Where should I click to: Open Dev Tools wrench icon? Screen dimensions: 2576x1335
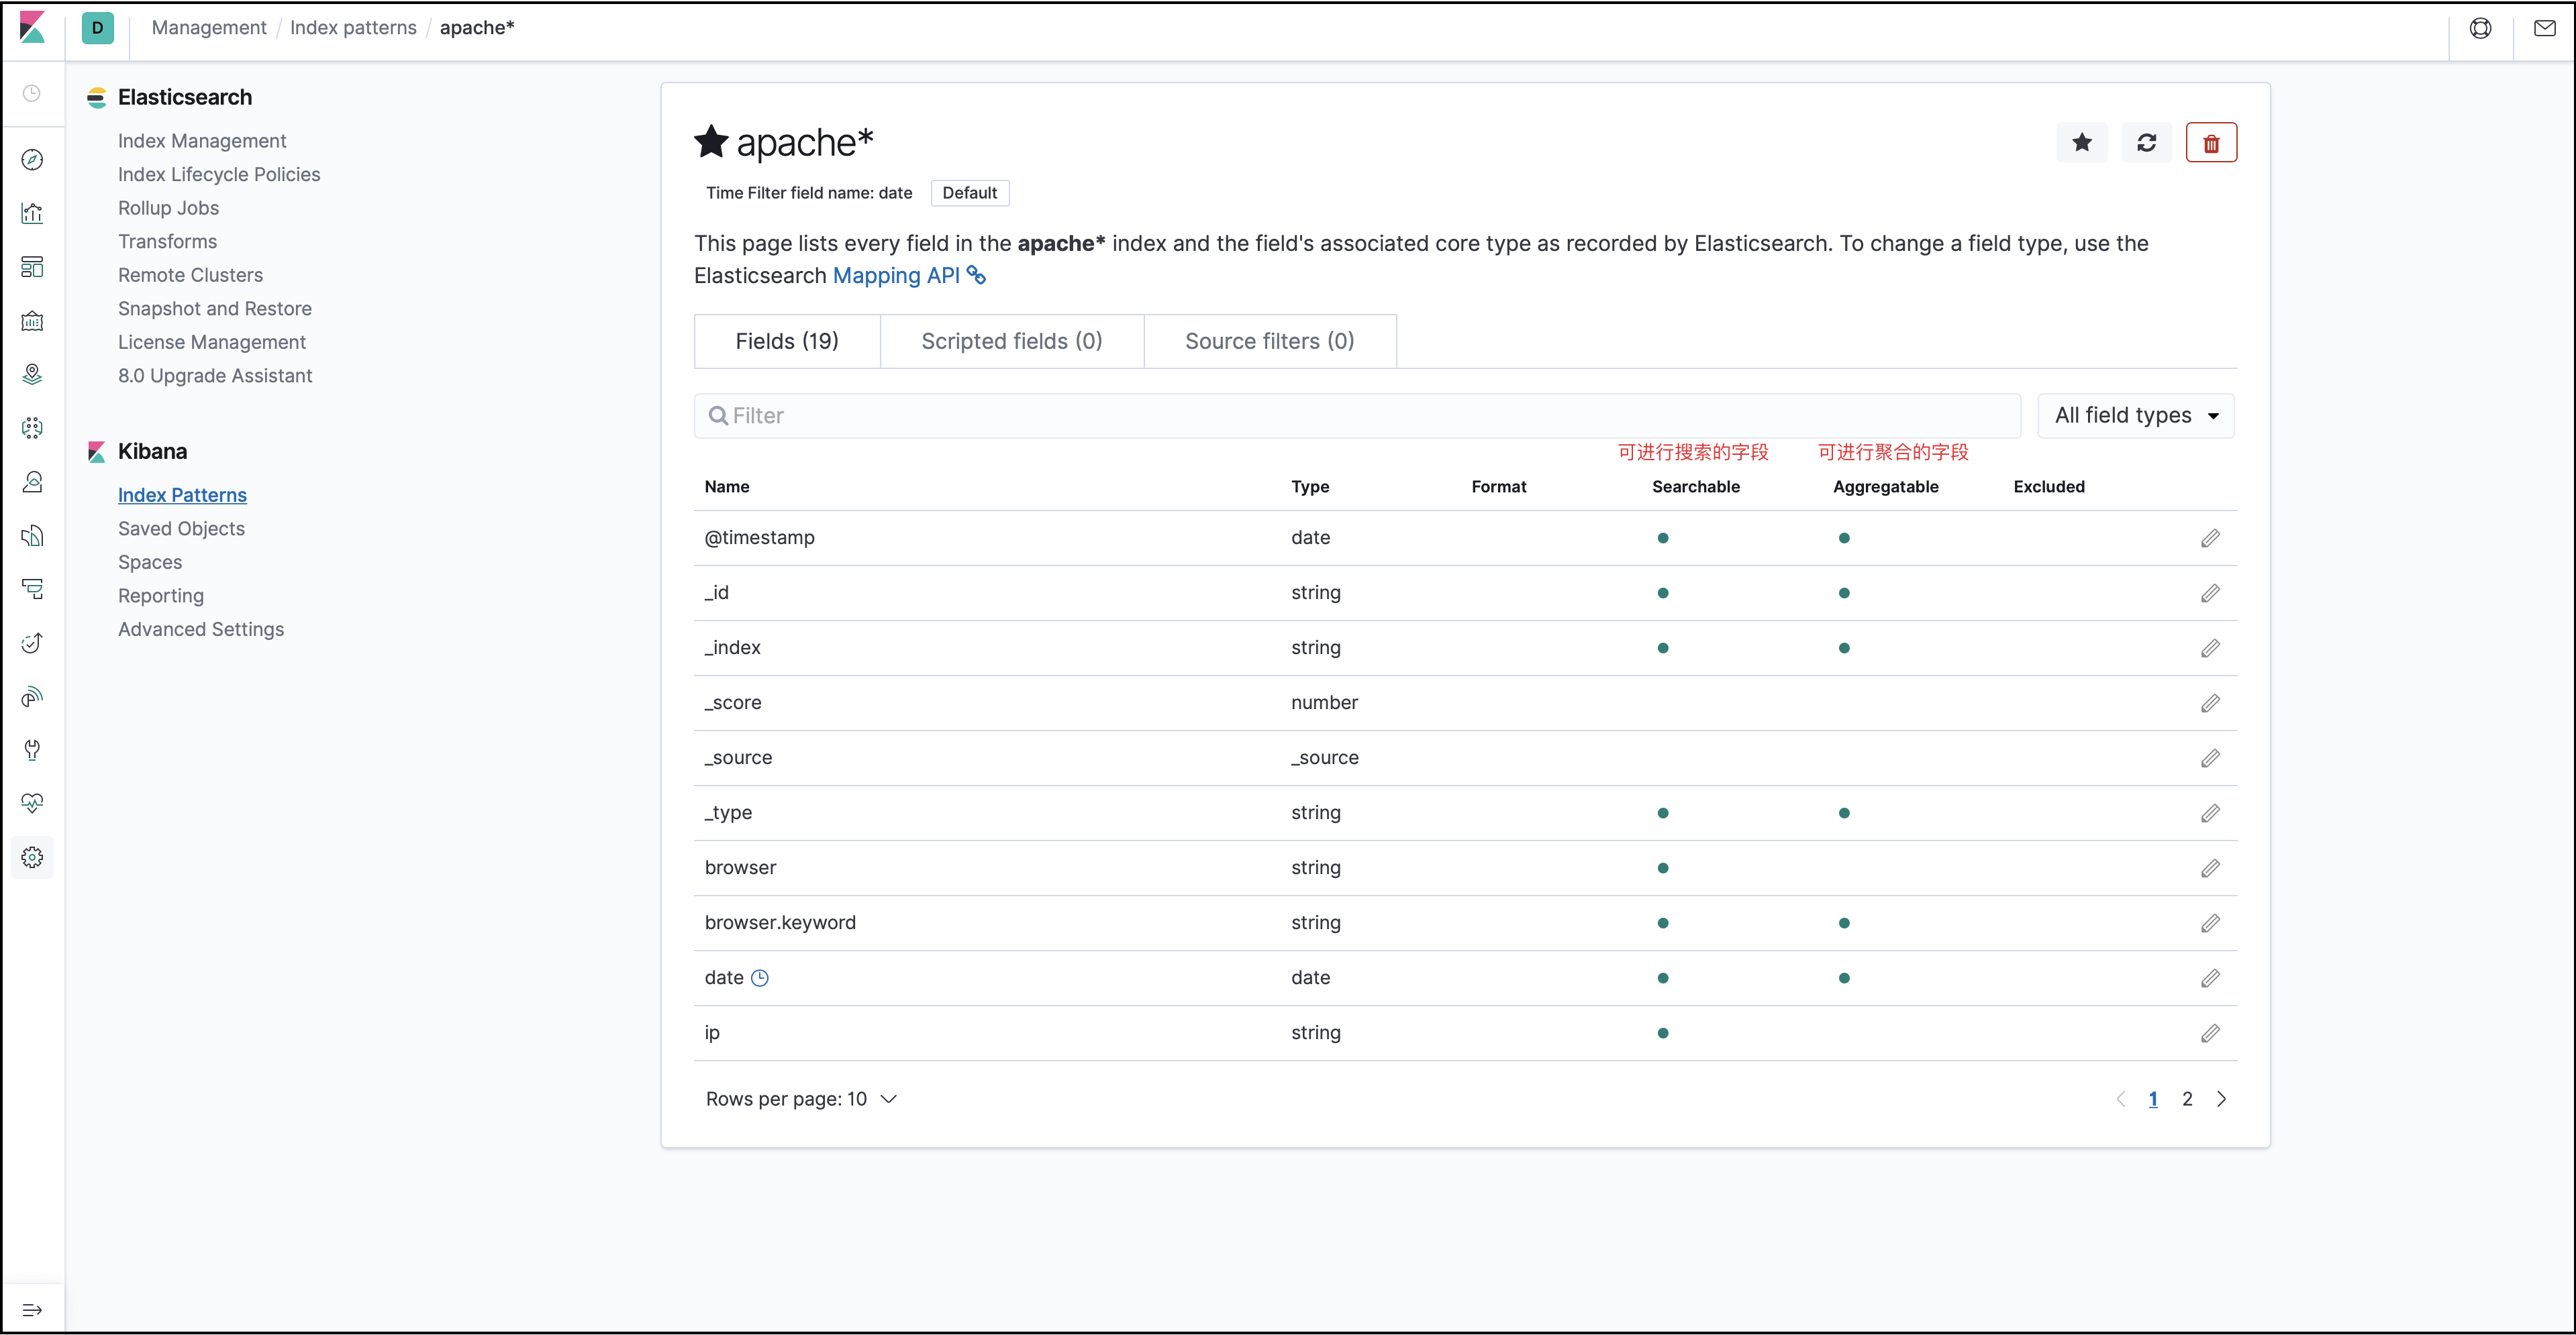point(32,751)
